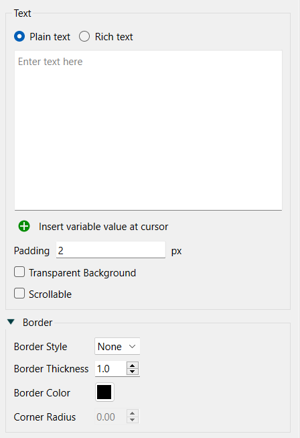Image resolution: width=300 pixels, height=438 pixels.
Task: Enable the Scrollable checkbox
Action: click(x=19, y=294)
